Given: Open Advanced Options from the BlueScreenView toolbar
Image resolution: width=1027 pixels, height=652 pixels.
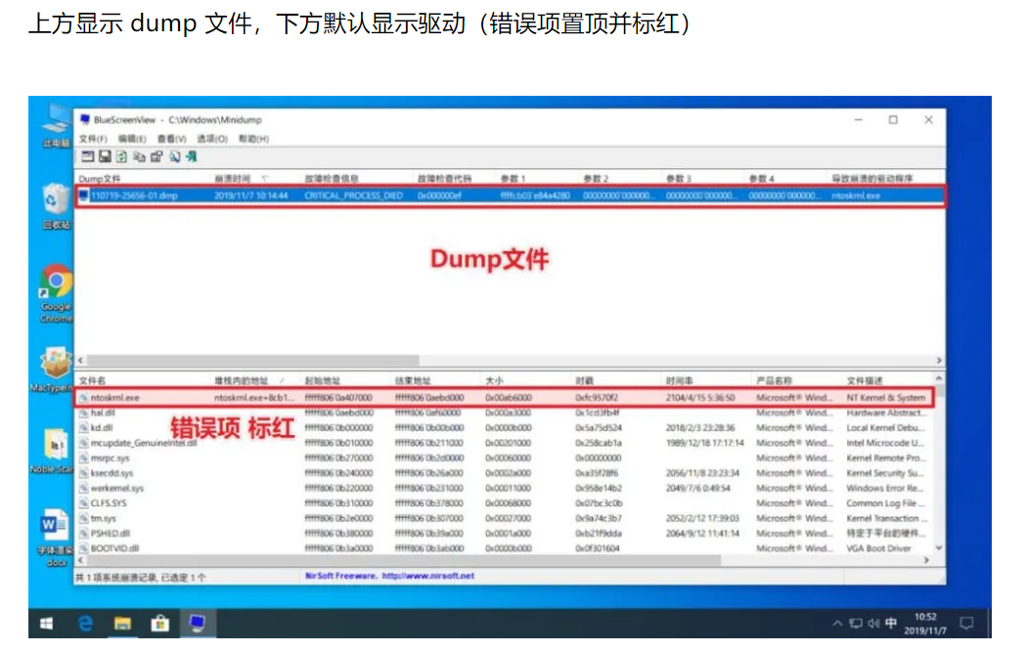Looking at the screenshot, I should [87, 156].
